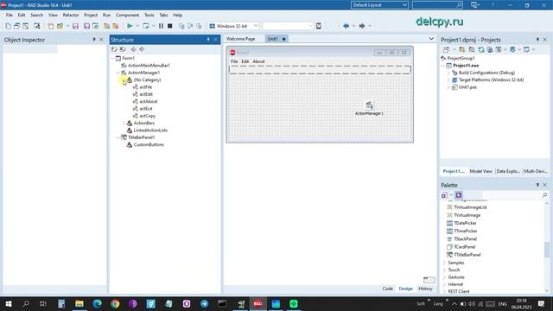
Task: Open the editor tabs list chevron
Action: coord(431,38)
